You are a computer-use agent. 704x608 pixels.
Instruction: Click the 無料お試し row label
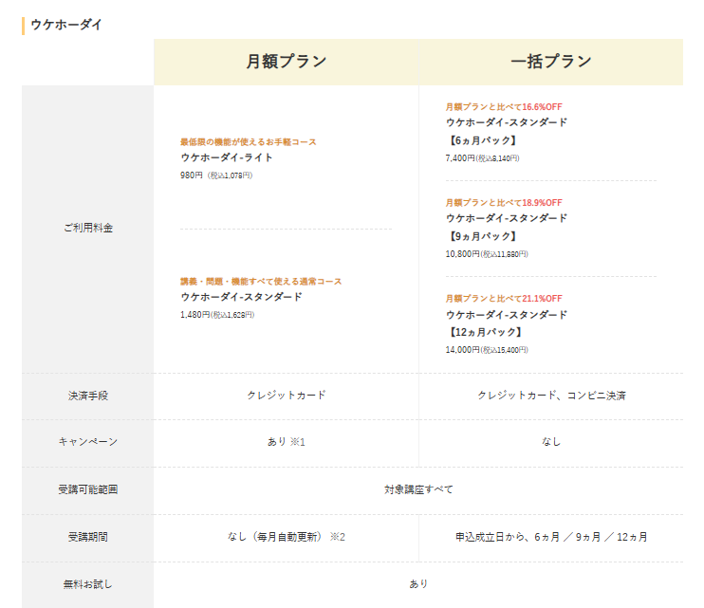(87, 584)
